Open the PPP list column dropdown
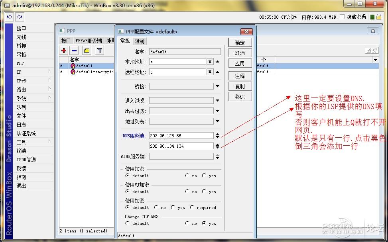This screenshot has width=388, height=242. tap(375, 60)
